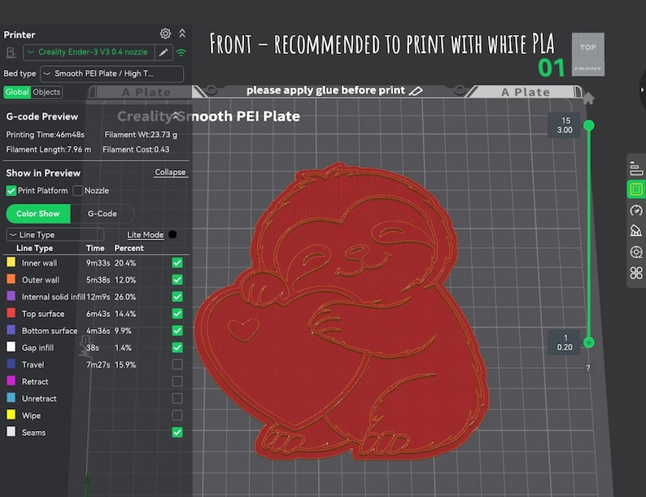Hide Inner wall lines checkbox
Screen dimensions: 646x497
177,262
